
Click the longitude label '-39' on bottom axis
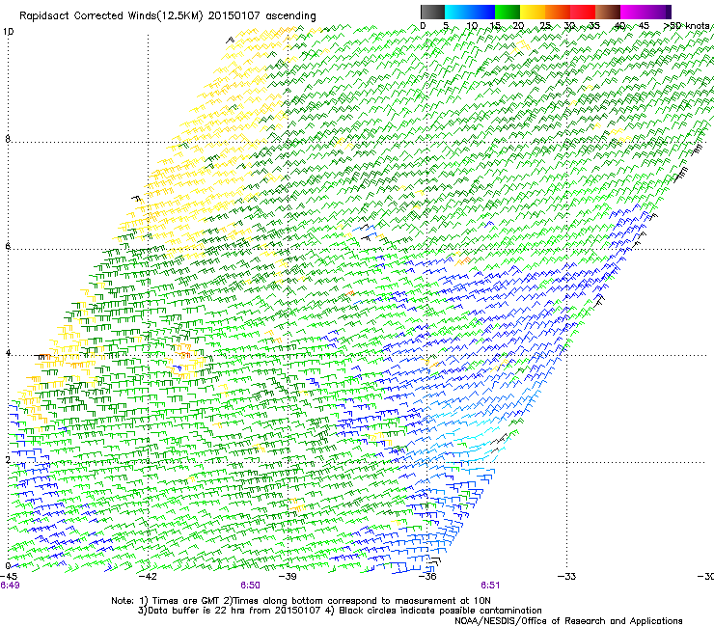click(x=288, y=576)
